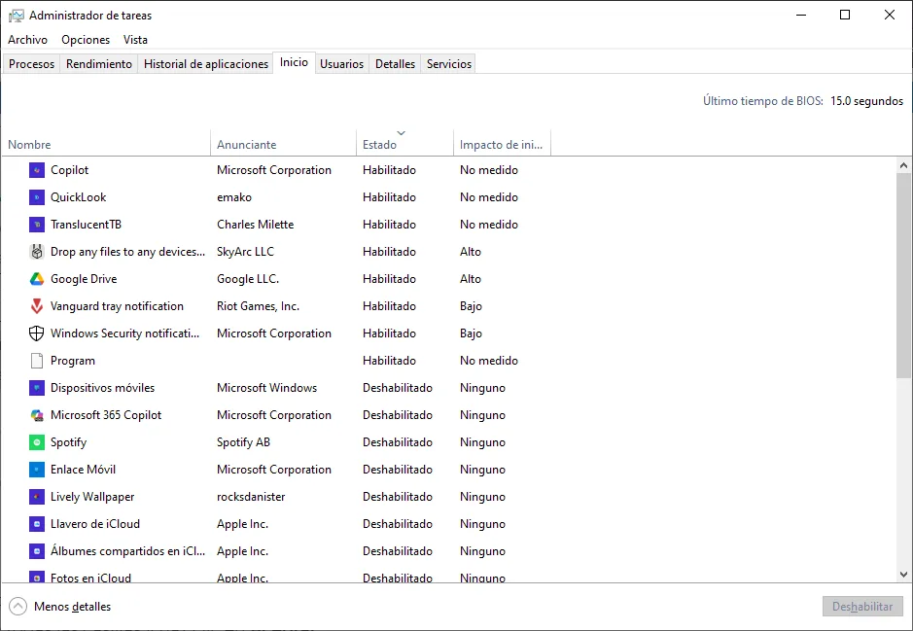Sort by the Anunciante column header
This screenshot has width=913, height=631.
[283, 144]
